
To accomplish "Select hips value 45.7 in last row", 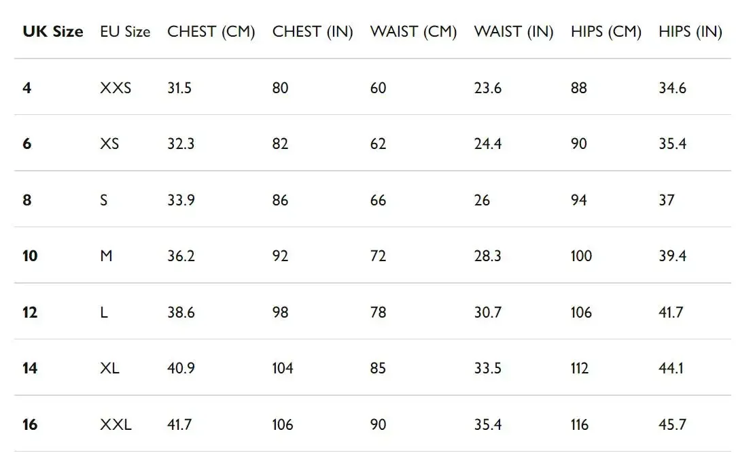I will coord(672,425).
